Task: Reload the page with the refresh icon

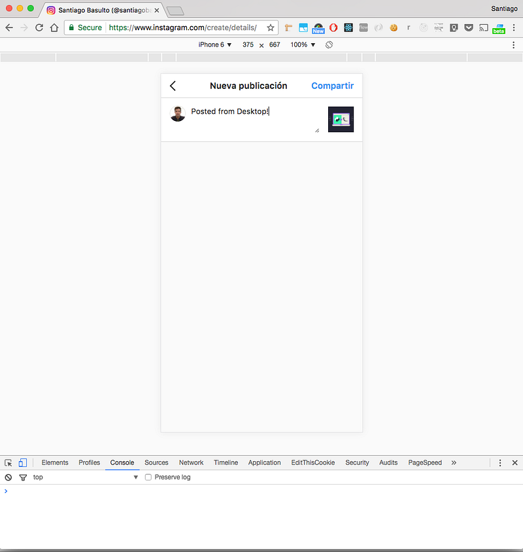Action: click(39, 27)
